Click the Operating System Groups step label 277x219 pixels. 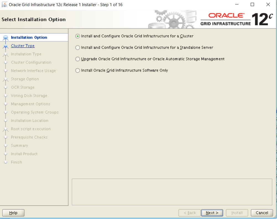pyautogui.click(x=35, y=112)
